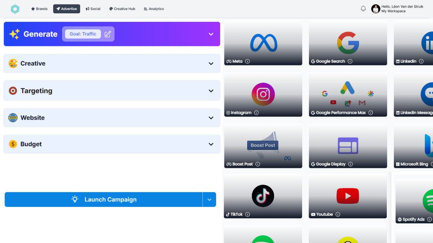Go to the Social menu
The width and height of the screenshot is (433, 243).
click(x=93, y=9)
